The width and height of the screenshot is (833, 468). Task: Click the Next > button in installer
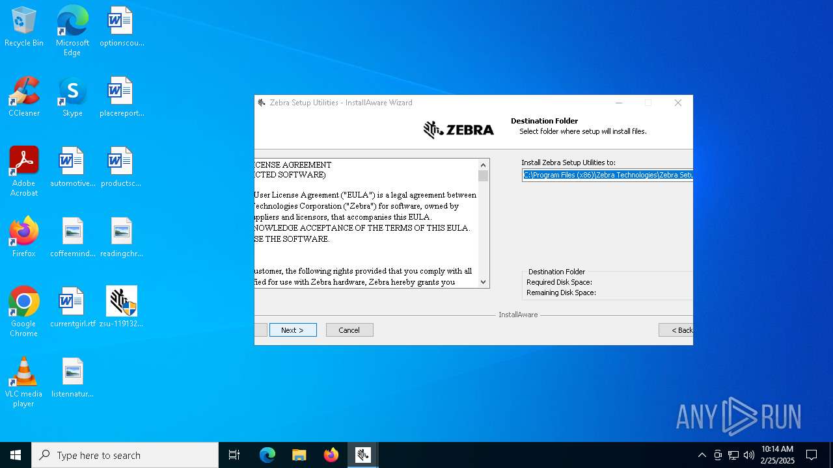(x=293, y=330)
